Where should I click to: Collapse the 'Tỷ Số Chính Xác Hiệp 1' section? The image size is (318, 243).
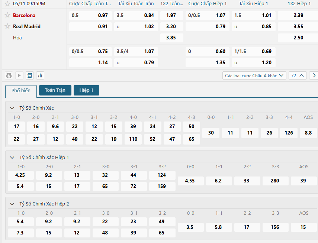click(x=12, y=158)
